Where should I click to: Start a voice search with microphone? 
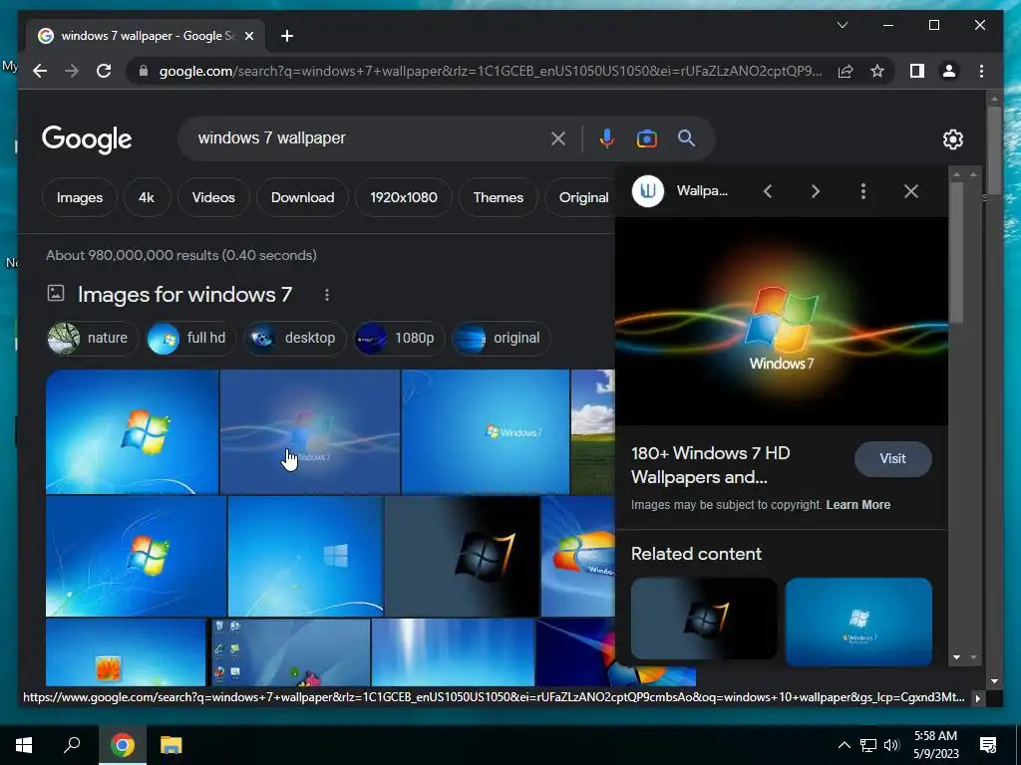click(607, 138)
